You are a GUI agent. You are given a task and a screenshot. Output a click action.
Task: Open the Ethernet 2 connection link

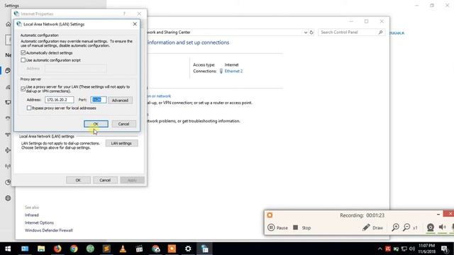233,71
